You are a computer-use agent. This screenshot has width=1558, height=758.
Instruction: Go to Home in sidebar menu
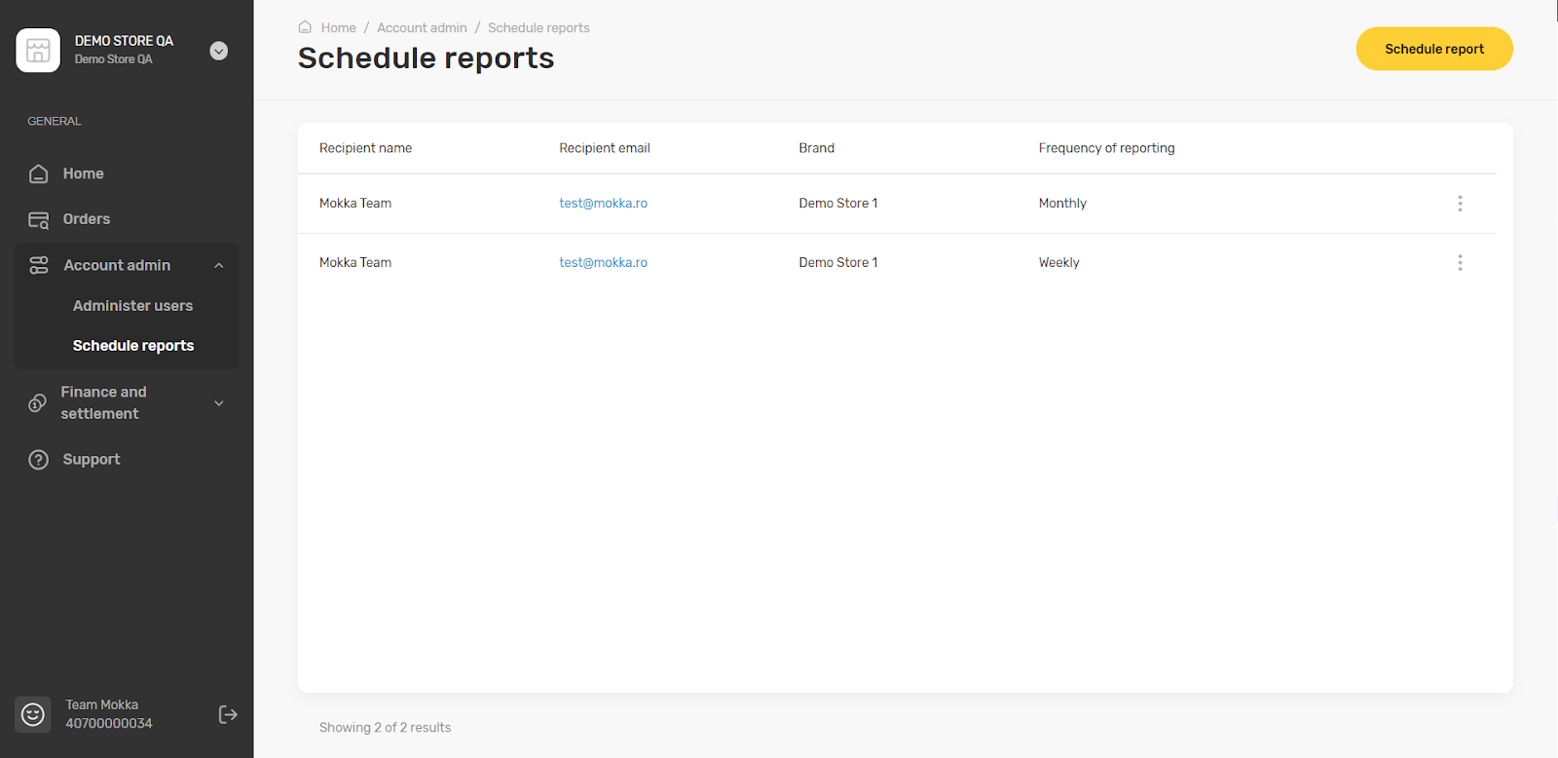83,173
